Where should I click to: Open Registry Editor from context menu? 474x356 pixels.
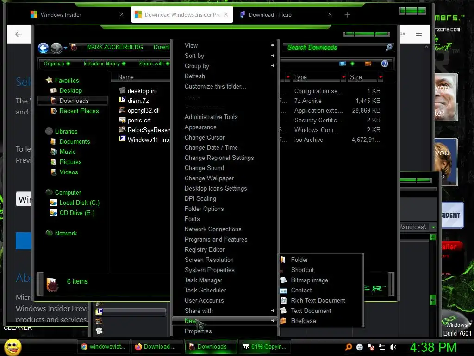tap(204, 249)
